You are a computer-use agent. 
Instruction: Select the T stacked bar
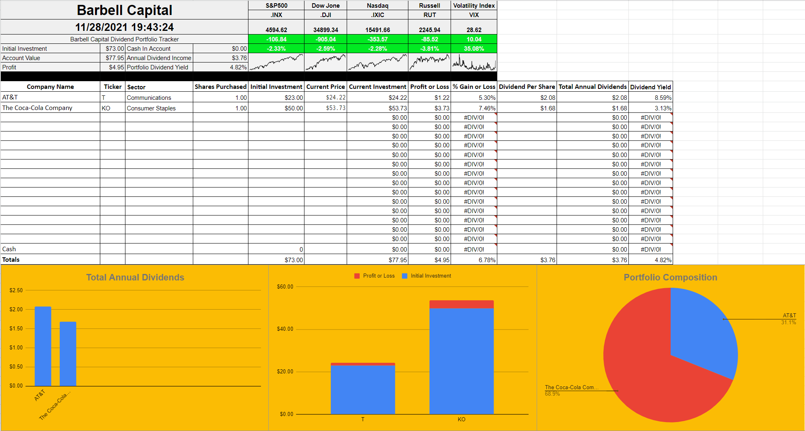(x=363, y=388)
